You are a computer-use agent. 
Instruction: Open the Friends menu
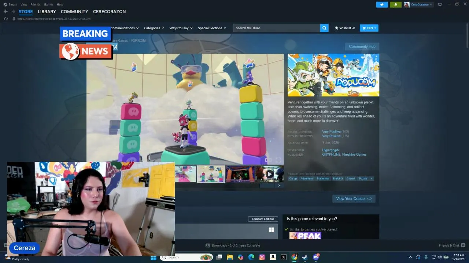(x=36, y=4)
